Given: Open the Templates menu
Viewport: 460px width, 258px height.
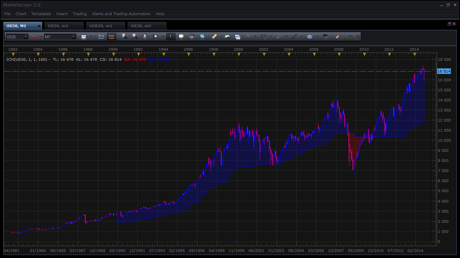Looking at the screenshot, I should point(41,14).
